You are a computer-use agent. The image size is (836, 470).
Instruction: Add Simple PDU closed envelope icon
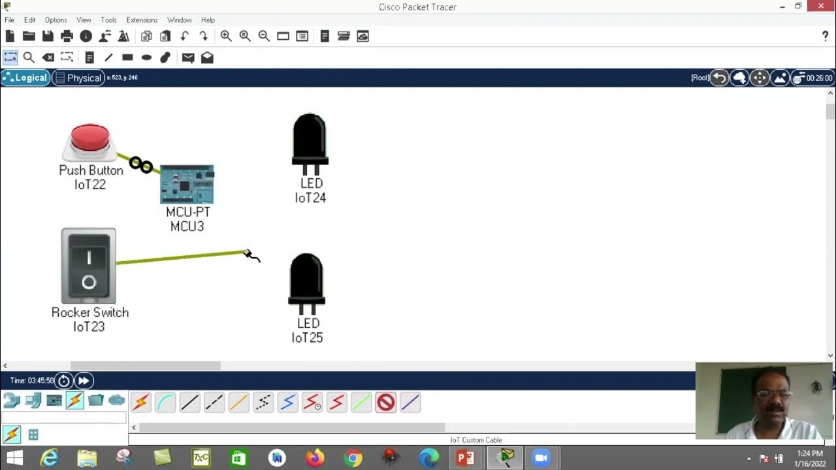[188, 57]
